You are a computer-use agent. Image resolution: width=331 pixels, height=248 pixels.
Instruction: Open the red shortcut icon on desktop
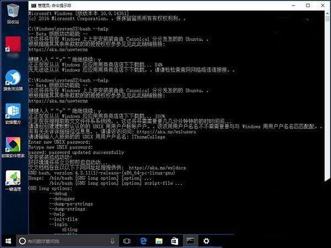[13, 44]
